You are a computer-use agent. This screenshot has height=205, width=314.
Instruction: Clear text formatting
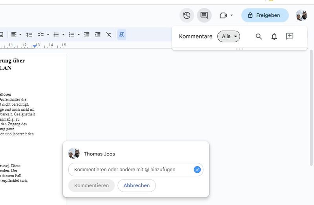click(x=109, y=35)
